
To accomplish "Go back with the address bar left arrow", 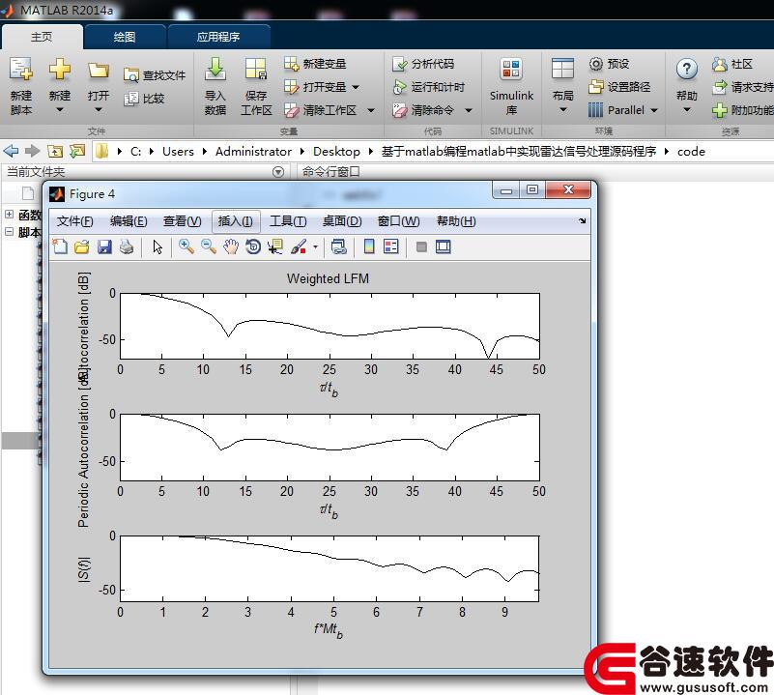I will (x=11, y=151).
